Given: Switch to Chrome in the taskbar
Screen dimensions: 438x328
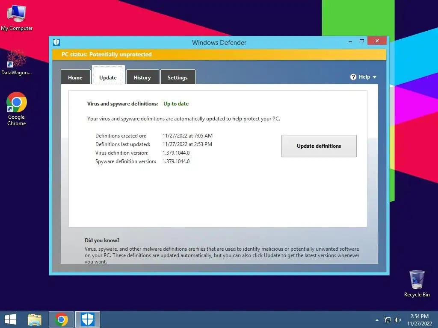Looking at the screenshot, I should (61, 319).
